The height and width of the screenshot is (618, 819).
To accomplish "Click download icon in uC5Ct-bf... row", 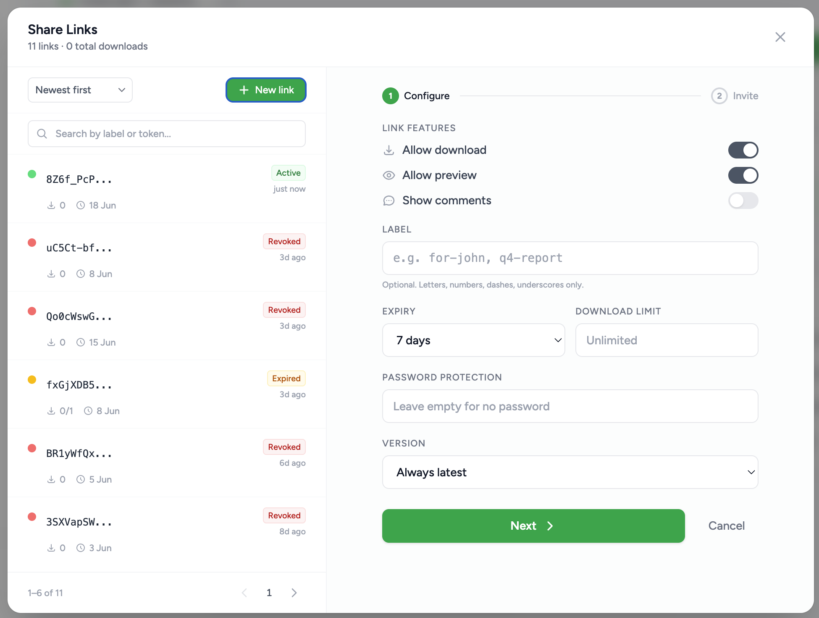I will click(51, 274).
